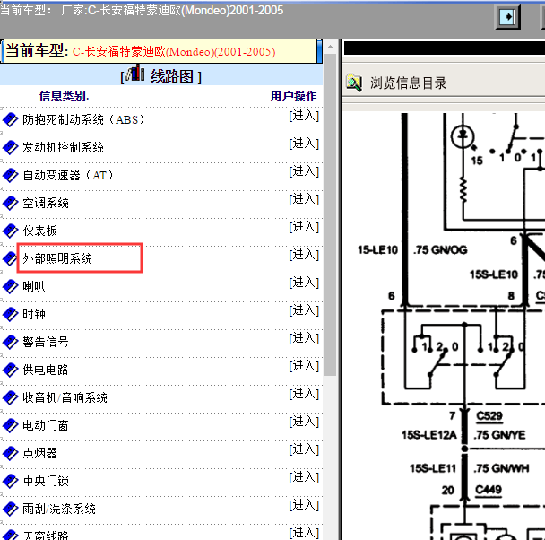
Task: Select the 点烟器 row text
Action: 40,453
